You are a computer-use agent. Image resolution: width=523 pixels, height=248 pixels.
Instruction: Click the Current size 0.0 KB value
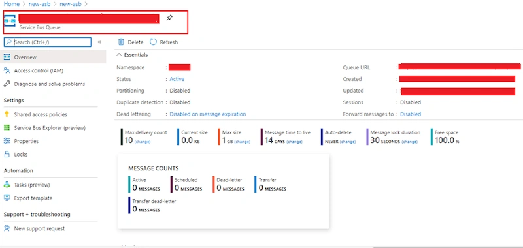191,141
